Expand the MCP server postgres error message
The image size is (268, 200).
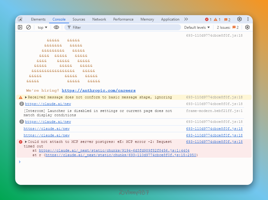[x=26, y=142]
